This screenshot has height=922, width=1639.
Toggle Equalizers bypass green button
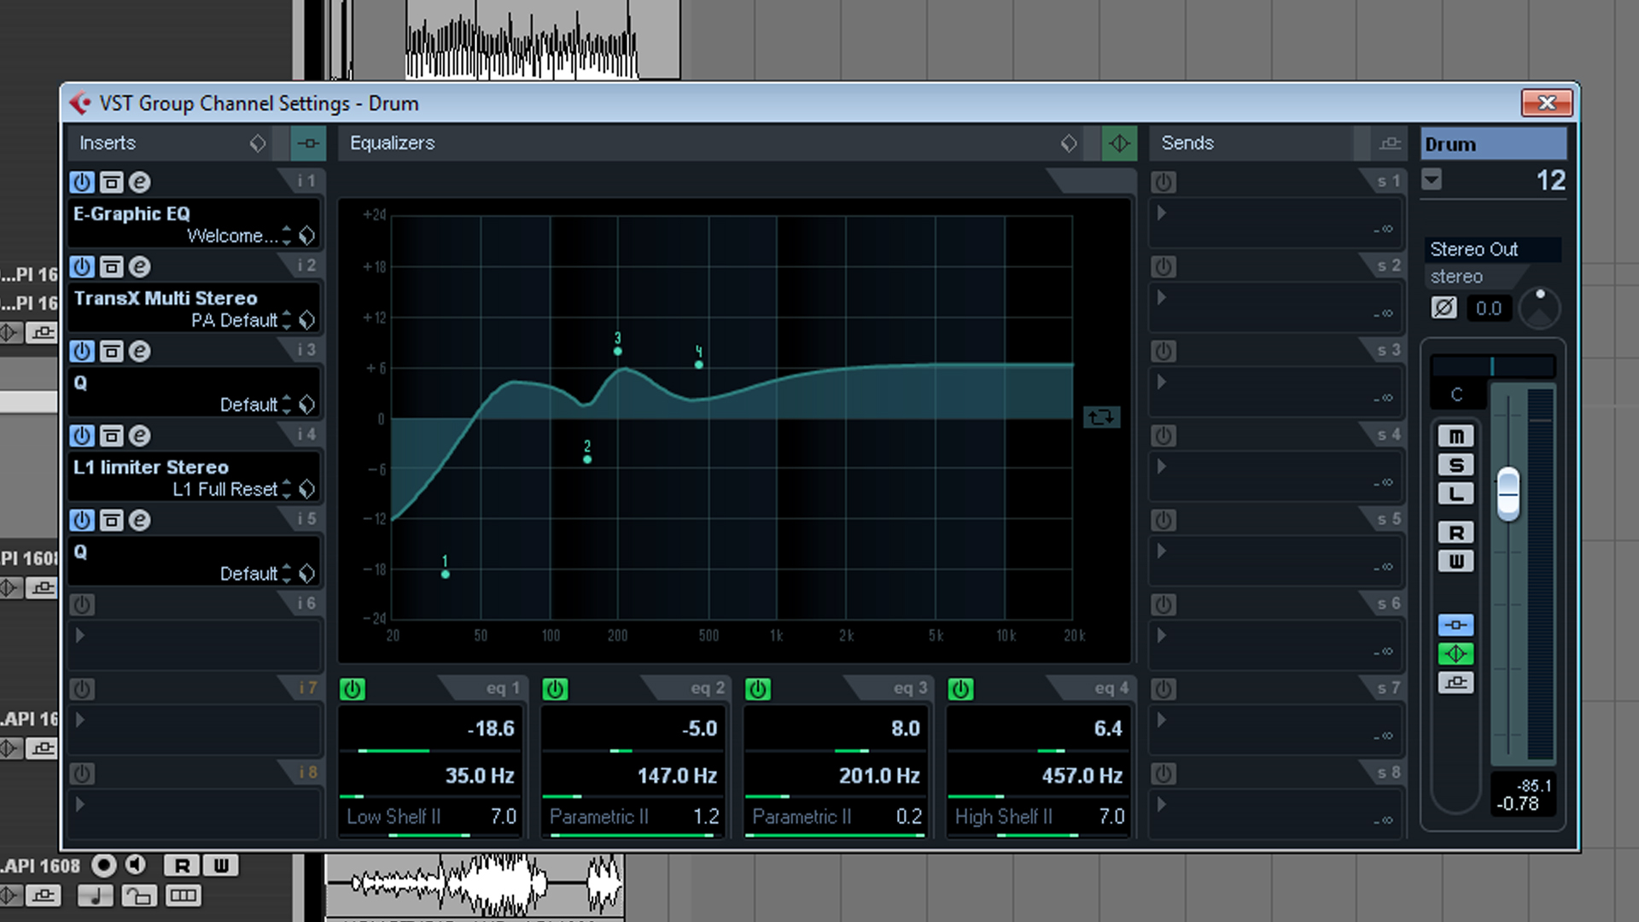click(x=1119, y=143)
